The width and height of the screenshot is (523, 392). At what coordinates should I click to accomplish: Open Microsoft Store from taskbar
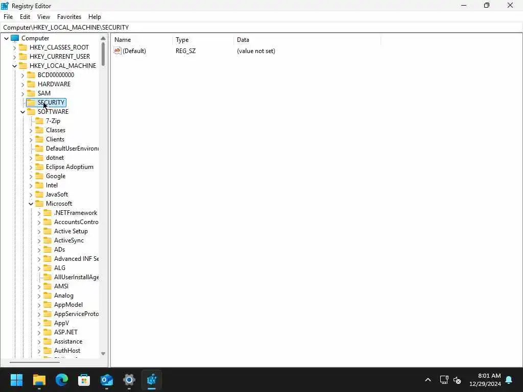[84, 380]
